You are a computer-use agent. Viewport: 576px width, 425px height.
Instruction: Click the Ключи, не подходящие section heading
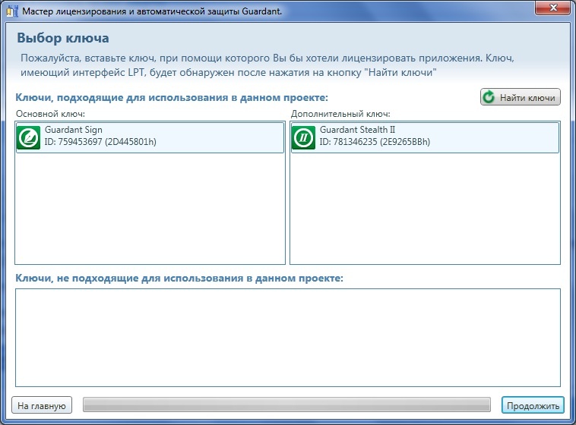pyautogui.click(x=179, y=279)
